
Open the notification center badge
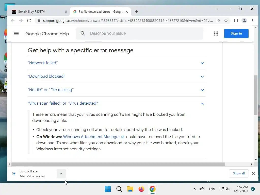tap(253, 189)
